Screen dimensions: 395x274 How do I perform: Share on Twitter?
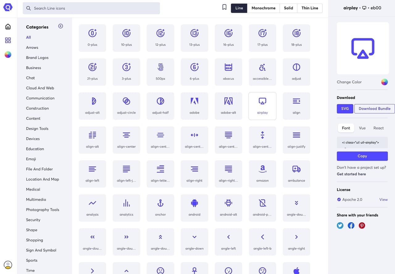click(x=340, y=226)
